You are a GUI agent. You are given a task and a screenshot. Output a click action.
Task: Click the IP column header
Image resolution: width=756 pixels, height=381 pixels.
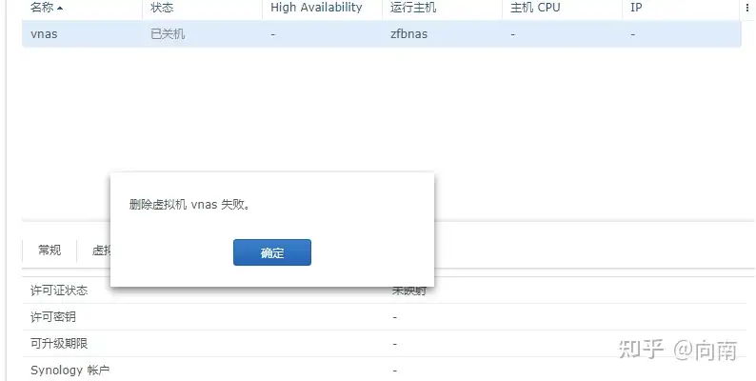point(681,9)
